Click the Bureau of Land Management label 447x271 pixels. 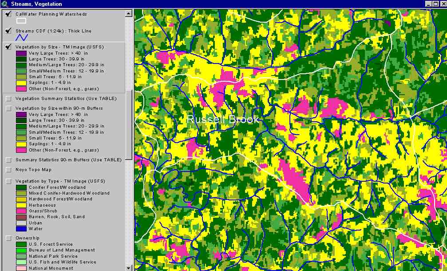pyautogui.click(x=62, y=250)
